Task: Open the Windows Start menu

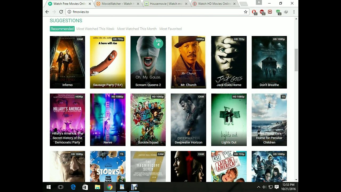Action: coord(48,187)
